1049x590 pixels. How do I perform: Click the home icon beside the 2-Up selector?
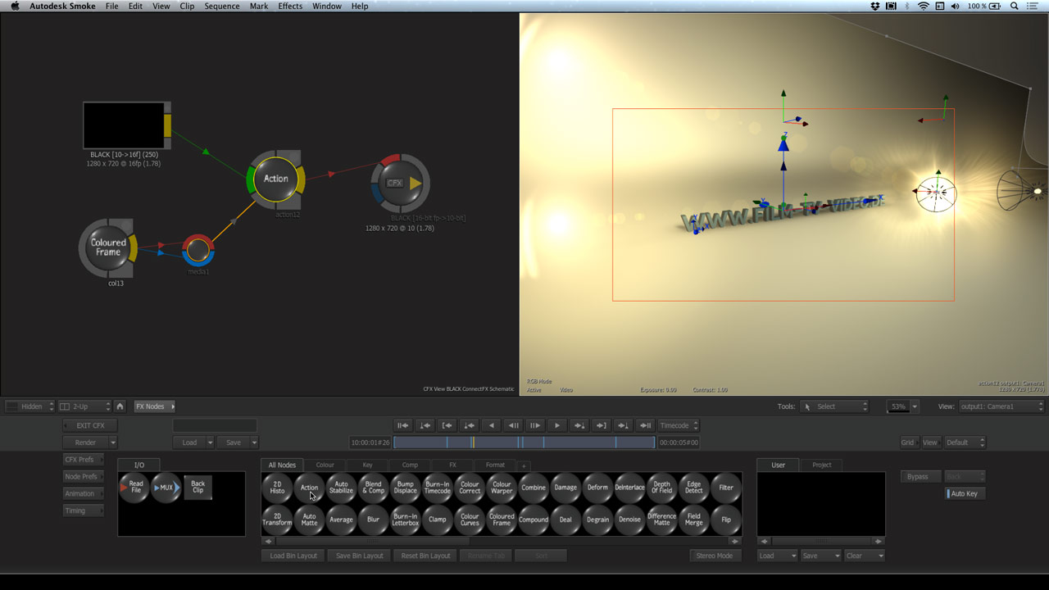(120, 406)
